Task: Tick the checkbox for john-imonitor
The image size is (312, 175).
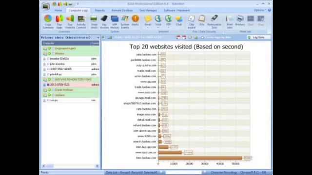Action: [x=48, y=64]
